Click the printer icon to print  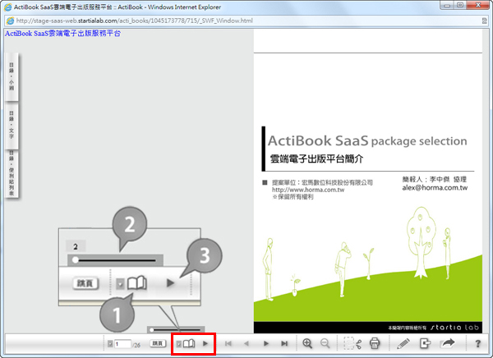(x=375, y=343)
